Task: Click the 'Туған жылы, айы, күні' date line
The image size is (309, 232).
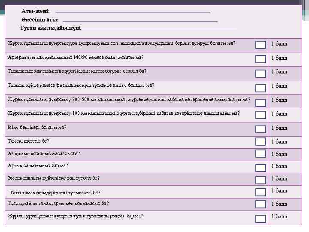Action: (159, 28)
